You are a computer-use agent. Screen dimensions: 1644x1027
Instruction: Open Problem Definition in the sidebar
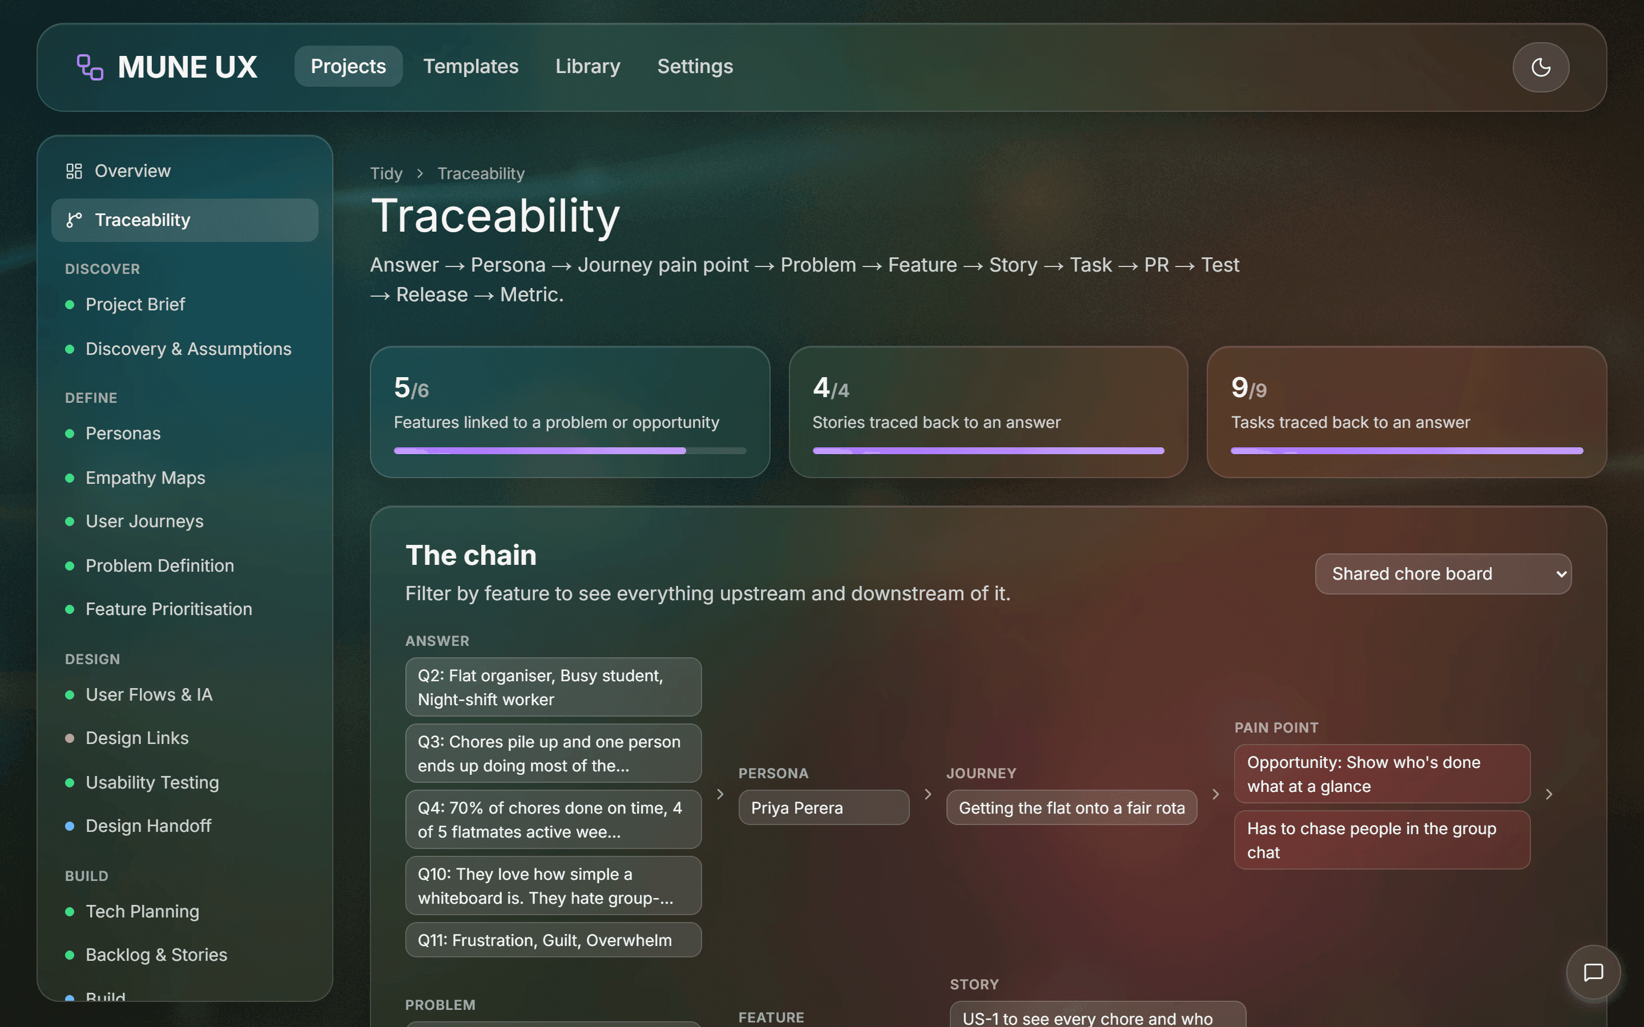click(185, 566)
